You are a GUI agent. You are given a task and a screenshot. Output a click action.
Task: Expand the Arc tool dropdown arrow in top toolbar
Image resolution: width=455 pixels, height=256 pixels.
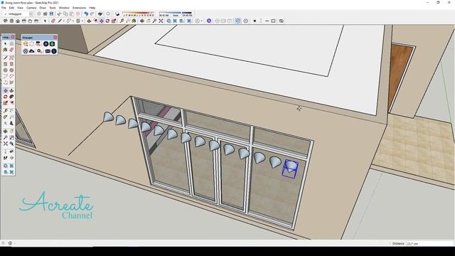pos(73,21)
